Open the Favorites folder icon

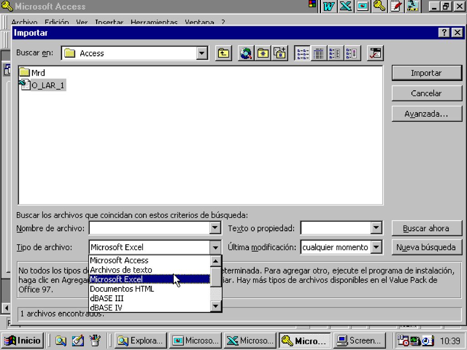click(263, 53)
